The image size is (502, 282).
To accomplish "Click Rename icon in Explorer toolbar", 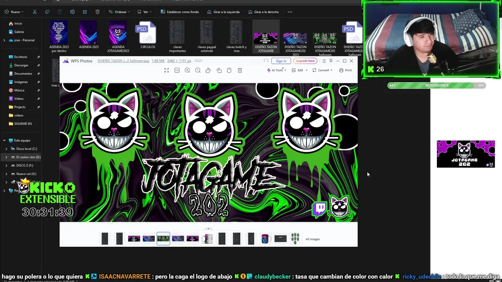I will (x=72, y=12).
